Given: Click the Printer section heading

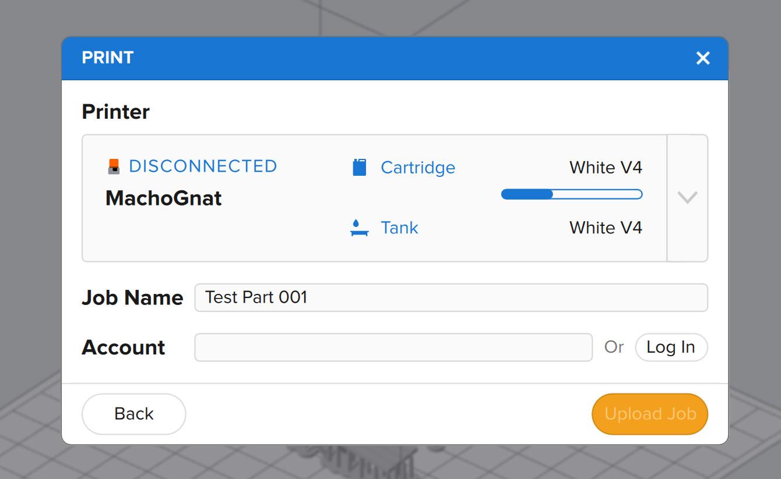Looking at the screenshot, I should 116,112.
